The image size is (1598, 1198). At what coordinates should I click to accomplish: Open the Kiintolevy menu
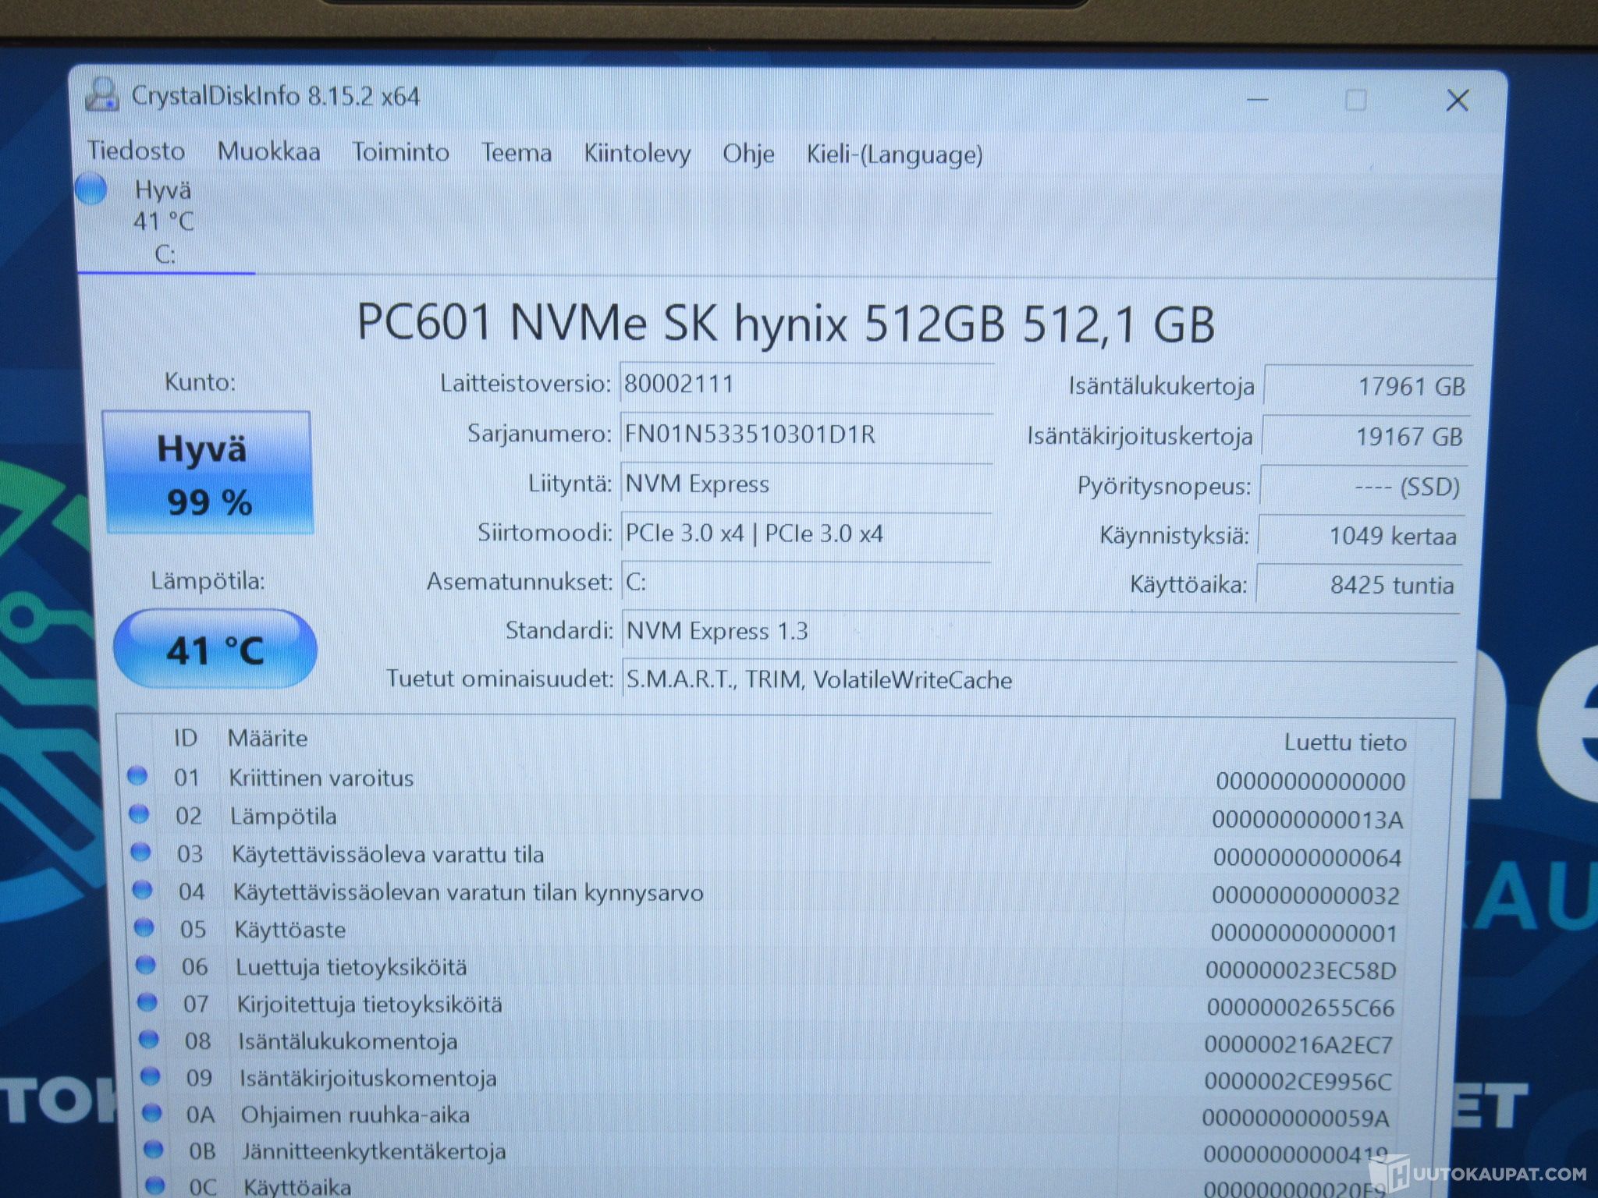(637, 154)
